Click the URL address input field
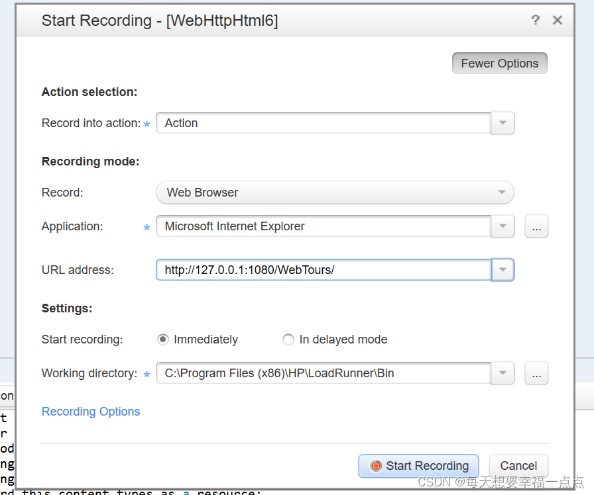Viewport: 594px width, 495px height. tap(324, 270)
